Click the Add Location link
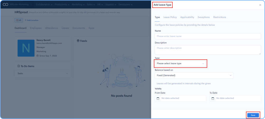 coord(31,20)
